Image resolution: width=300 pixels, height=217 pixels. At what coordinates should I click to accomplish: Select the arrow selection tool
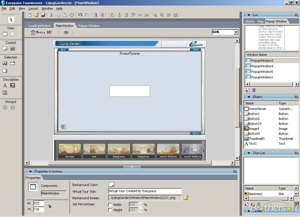[x=11, y=19]
